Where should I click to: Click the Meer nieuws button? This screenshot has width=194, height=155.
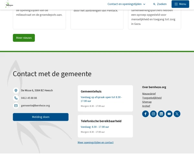coord(24,38)
